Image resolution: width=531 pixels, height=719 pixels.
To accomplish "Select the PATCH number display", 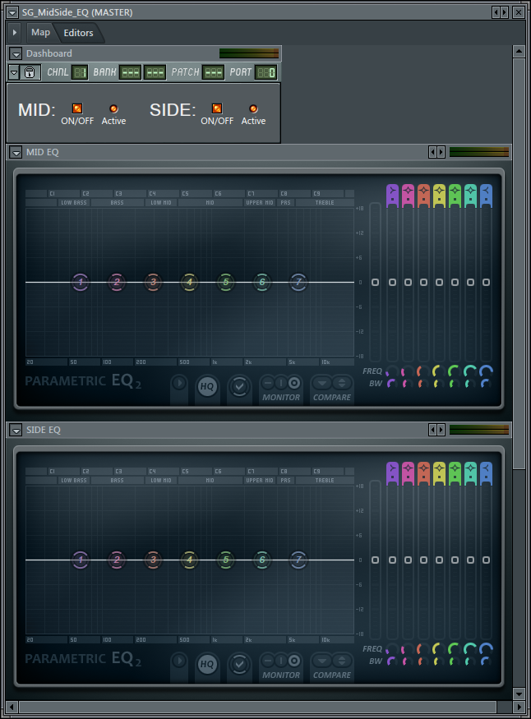I will coord(213,72).
